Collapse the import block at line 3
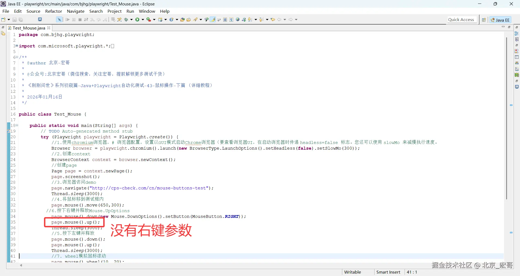 17,46
